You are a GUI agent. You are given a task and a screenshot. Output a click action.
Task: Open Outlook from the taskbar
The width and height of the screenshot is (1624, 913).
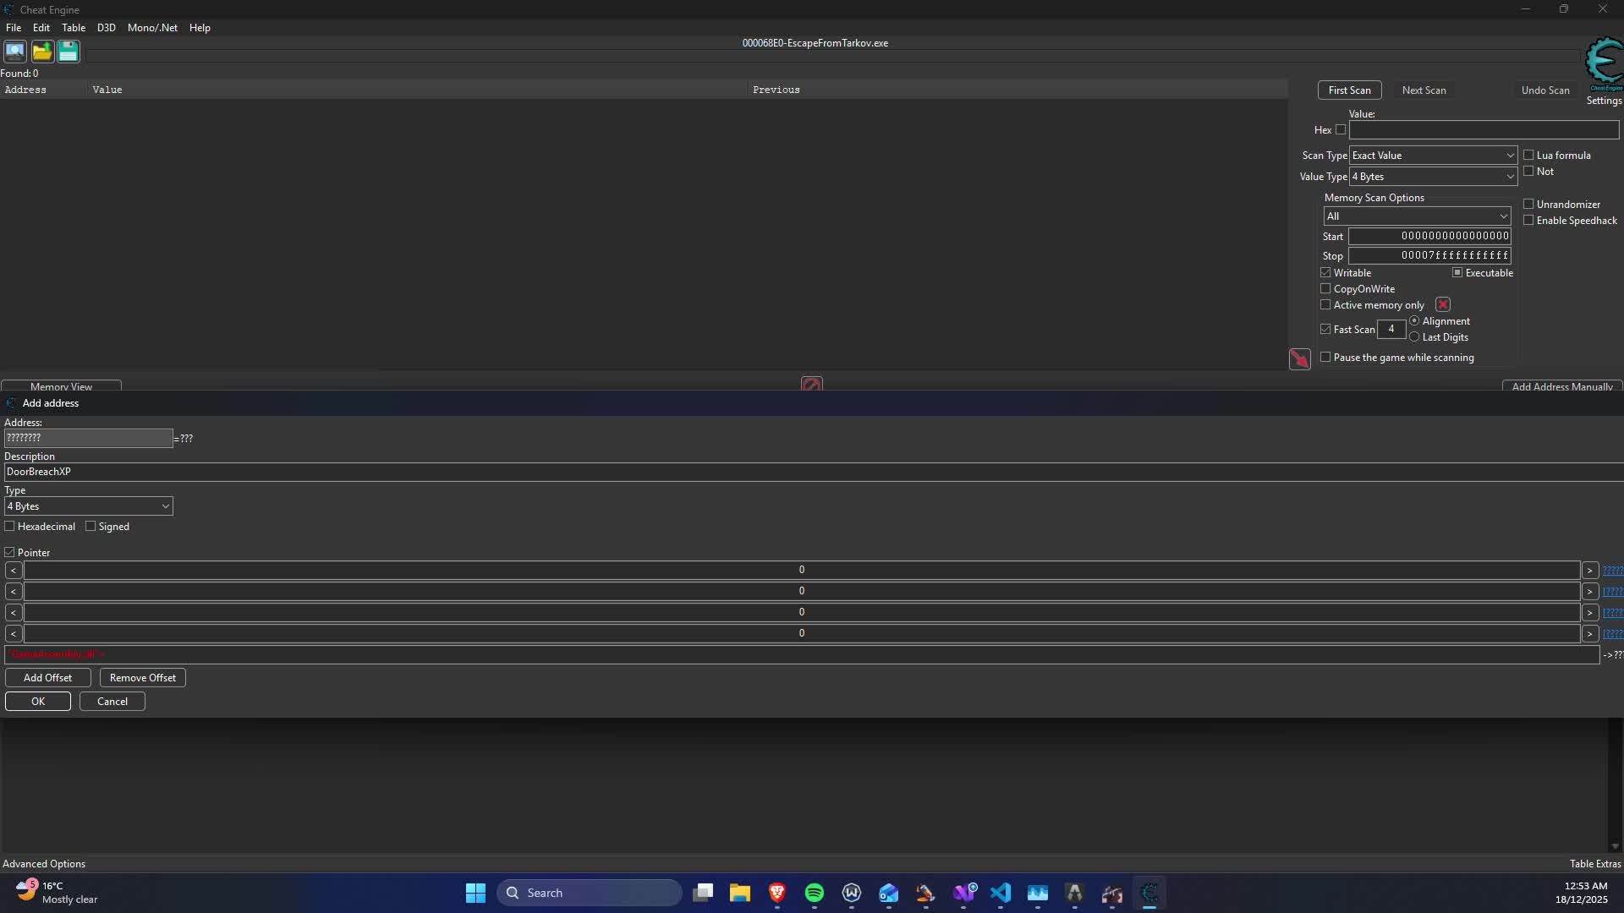click(x=889, y=893)
